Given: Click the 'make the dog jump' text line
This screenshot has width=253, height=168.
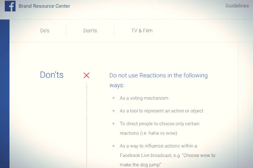Looking at the screenshot, I should pyautogui.click(x=140, y=164).
